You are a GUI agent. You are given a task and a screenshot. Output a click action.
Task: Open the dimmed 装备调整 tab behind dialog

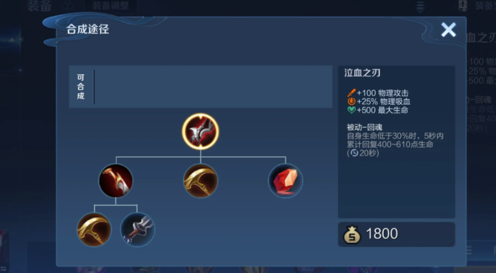click(110, 6)
